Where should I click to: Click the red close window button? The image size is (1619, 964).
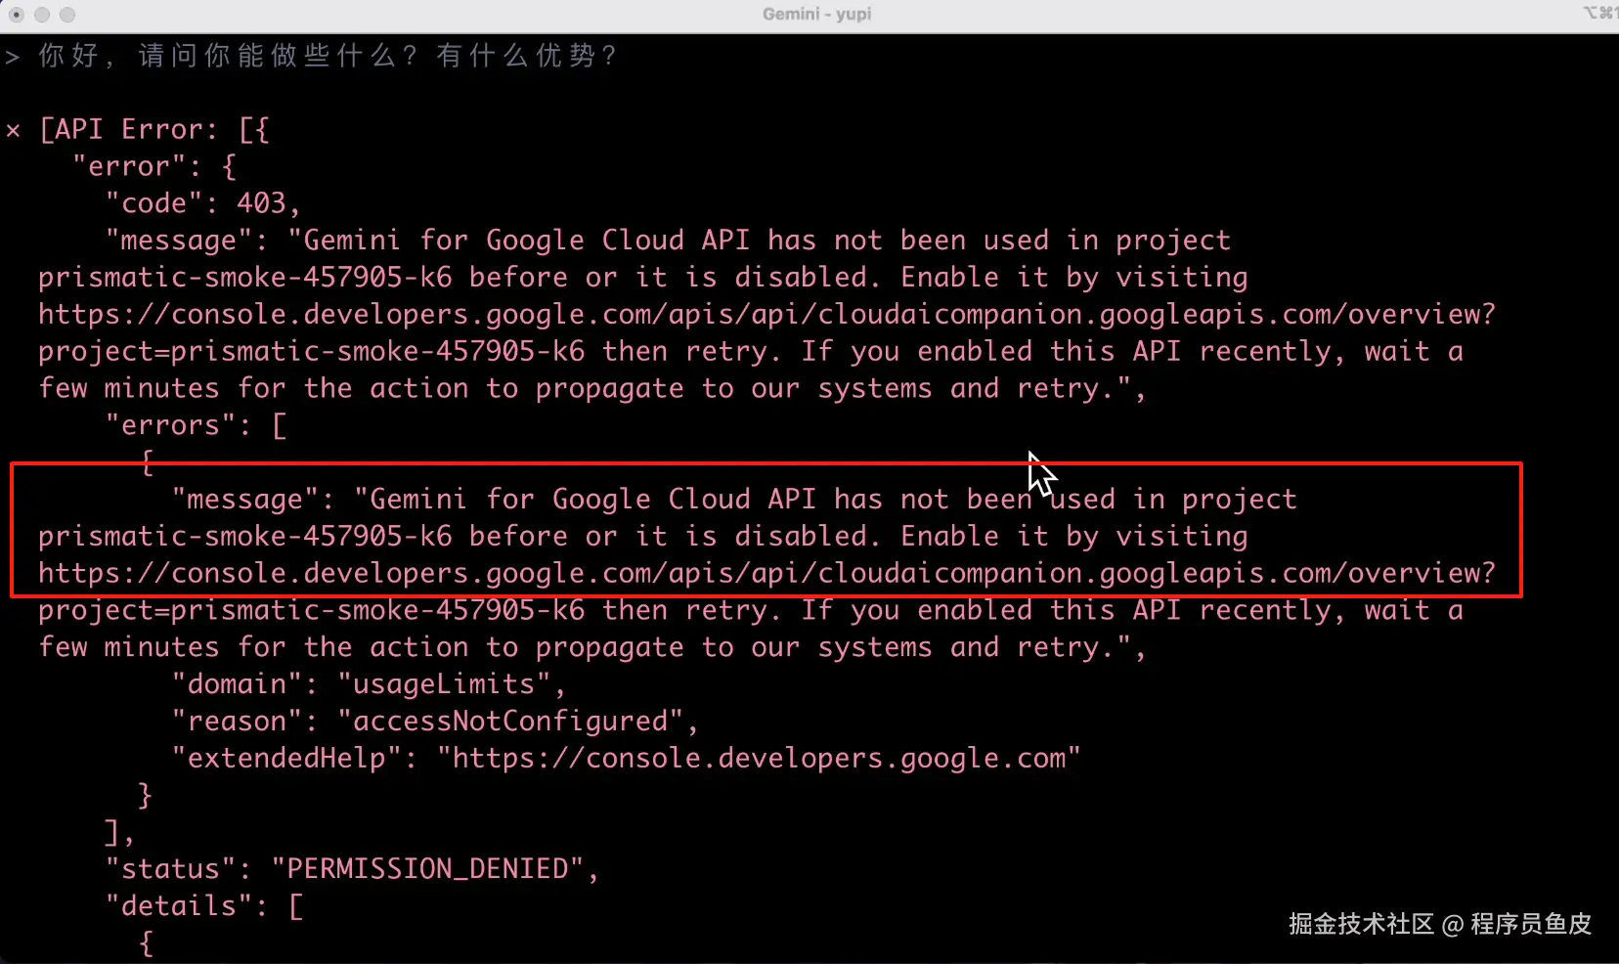17,15
